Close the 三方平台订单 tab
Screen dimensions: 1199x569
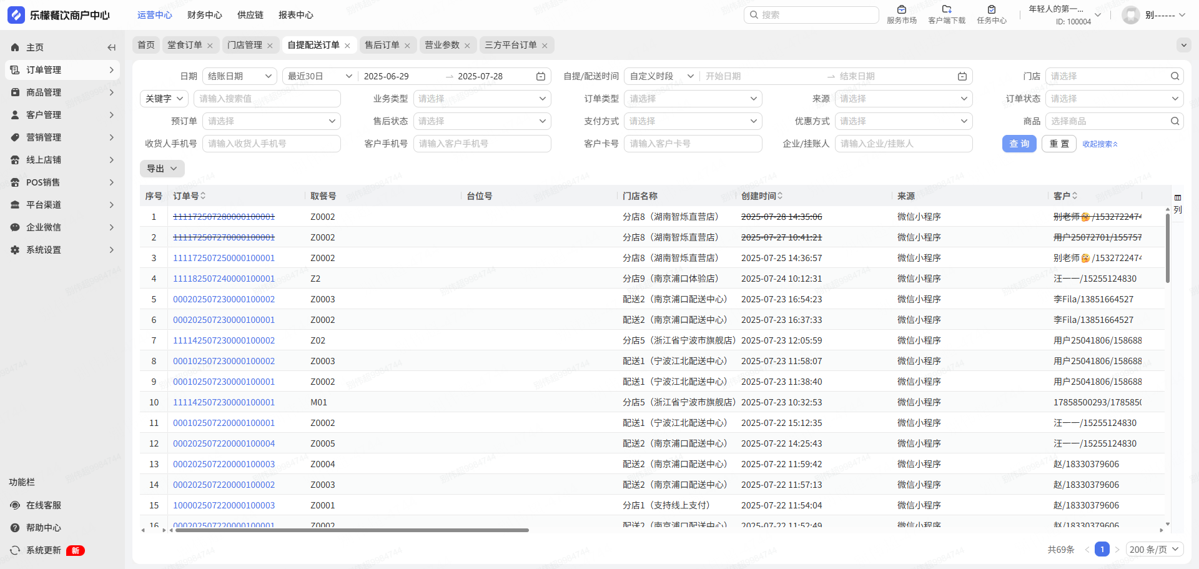pos(545,46)
